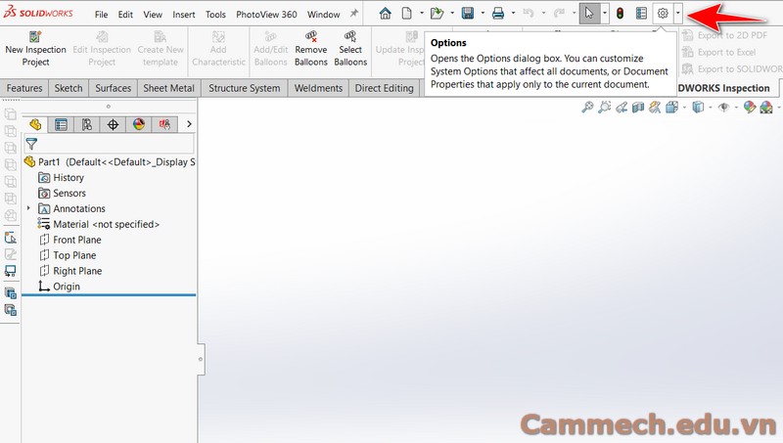Activate the Select cursor tool

point(589,14)
